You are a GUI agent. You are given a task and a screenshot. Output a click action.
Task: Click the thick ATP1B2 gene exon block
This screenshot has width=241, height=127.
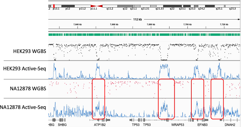pyautogui.click(x=108, y=120)
